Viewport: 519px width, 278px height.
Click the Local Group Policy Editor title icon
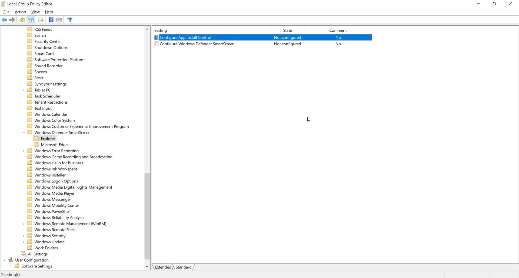click(x=3, y=4)
